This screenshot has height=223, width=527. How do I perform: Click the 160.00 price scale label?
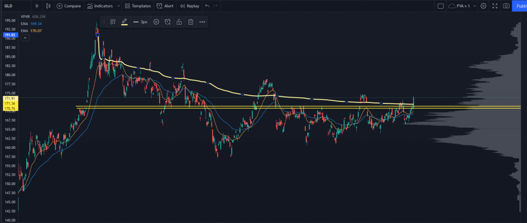click(9, 147)
